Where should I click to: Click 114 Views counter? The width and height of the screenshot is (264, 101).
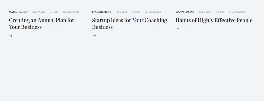121,12
